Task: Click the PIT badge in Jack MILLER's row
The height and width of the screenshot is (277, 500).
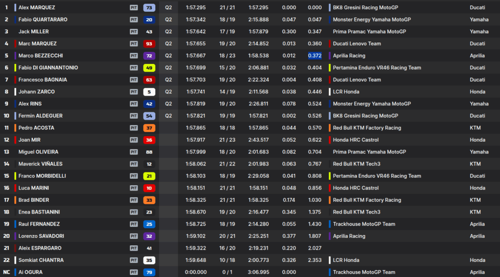Action: [x=134, y=32]
